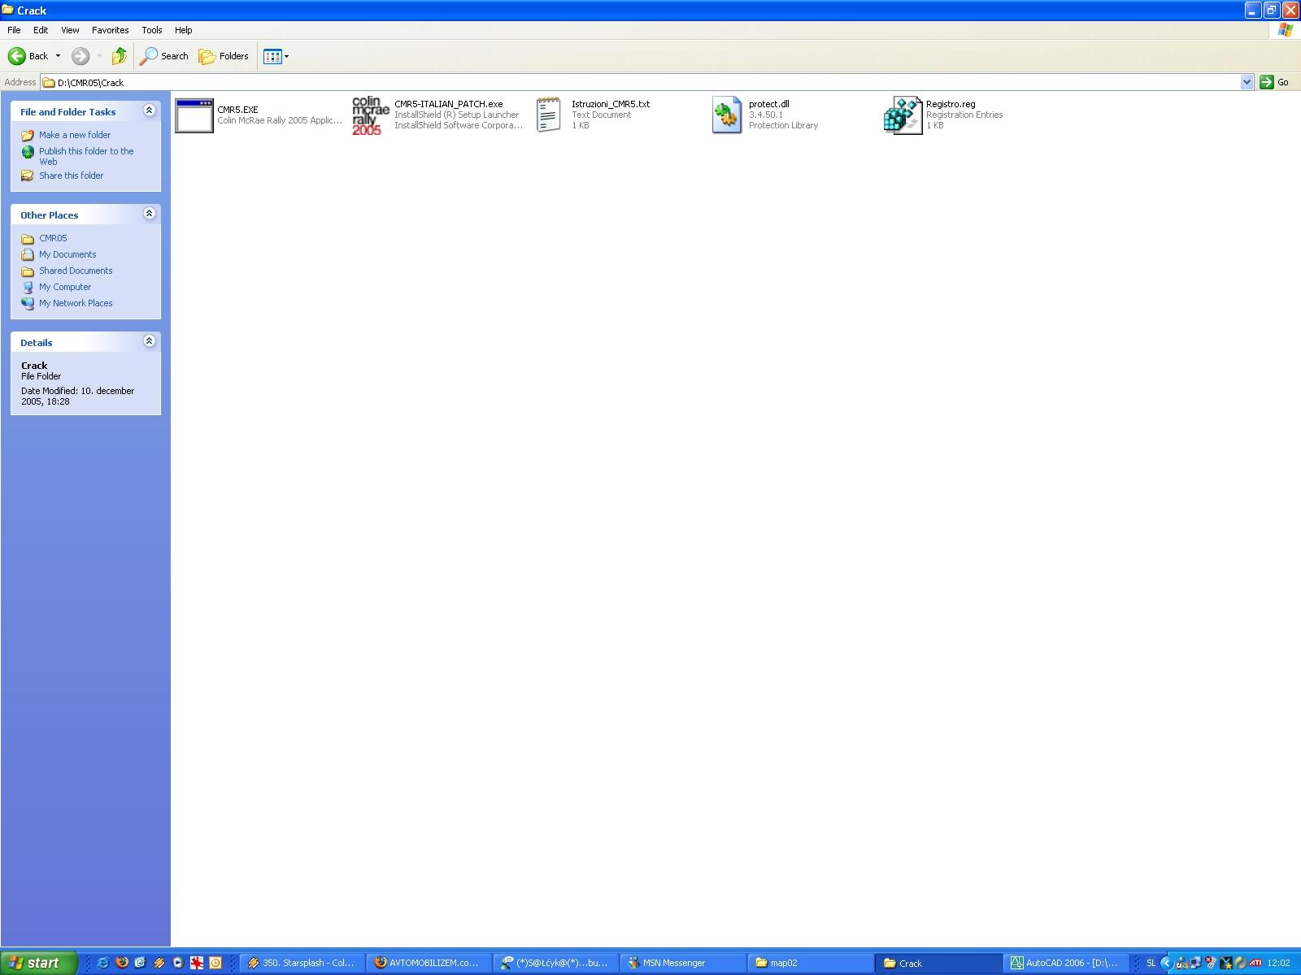The height and width of the screenshot is (975, 1301).
Task: Switch to AVTOMOBILIZEM.co... Firefox taskbar window
Action: pyautogui.click(x=429, y=963)
